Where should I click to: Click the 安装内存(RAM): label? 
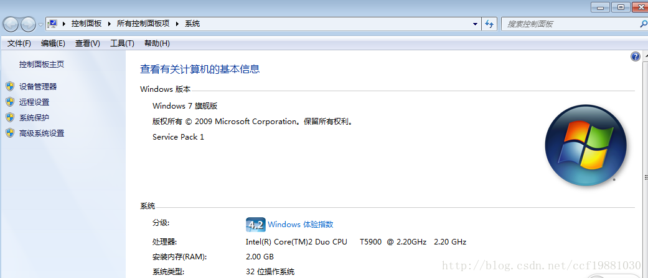pos(179,257)
